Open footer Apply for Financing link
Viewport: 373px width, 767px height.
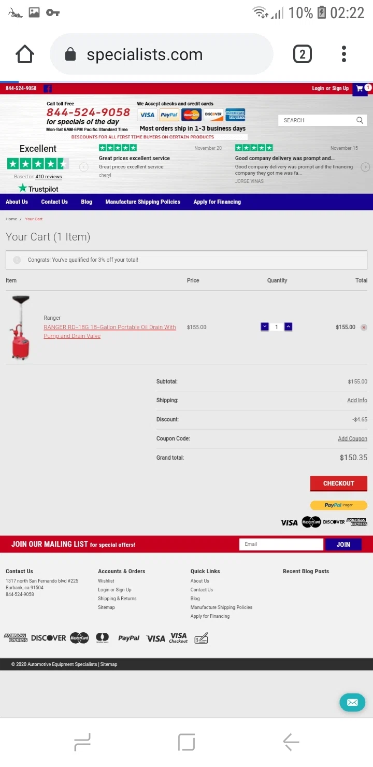(x=210, y=616)
